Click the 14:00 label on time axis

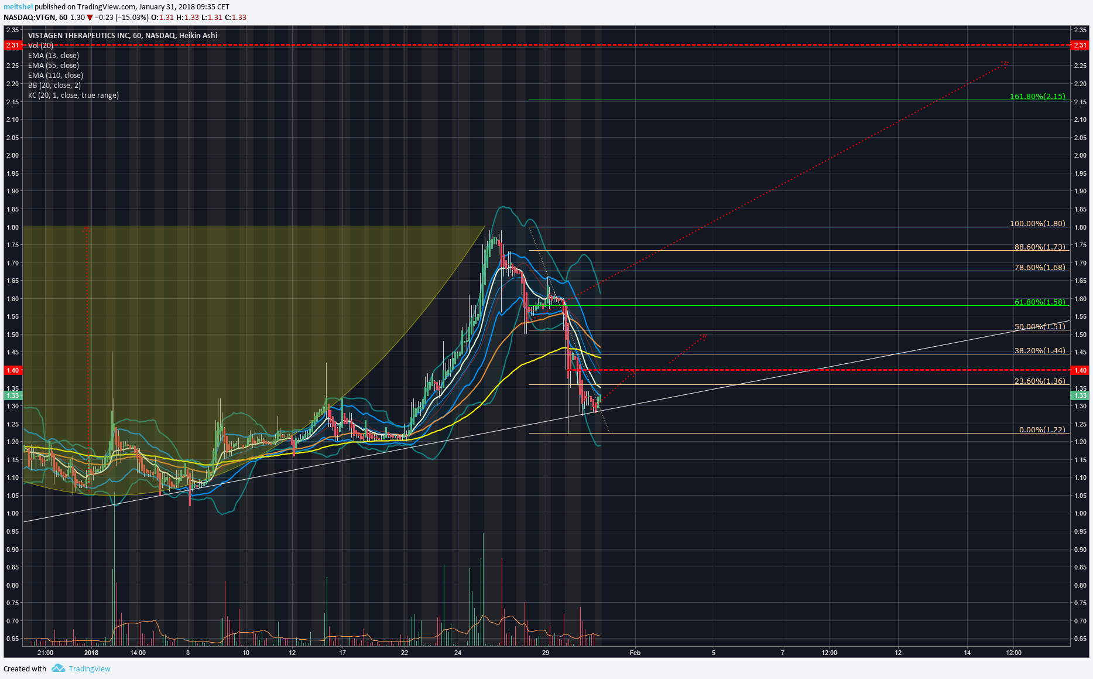[x=138, y=653]
